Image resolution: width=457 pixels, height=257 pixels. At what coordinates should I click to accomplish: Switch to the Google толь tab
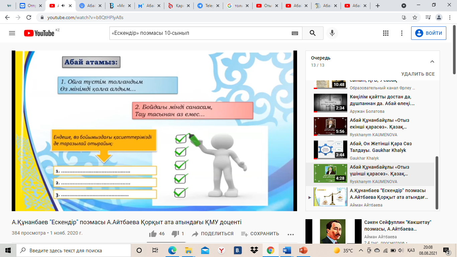pyautogui.click(x=238, y=6)
